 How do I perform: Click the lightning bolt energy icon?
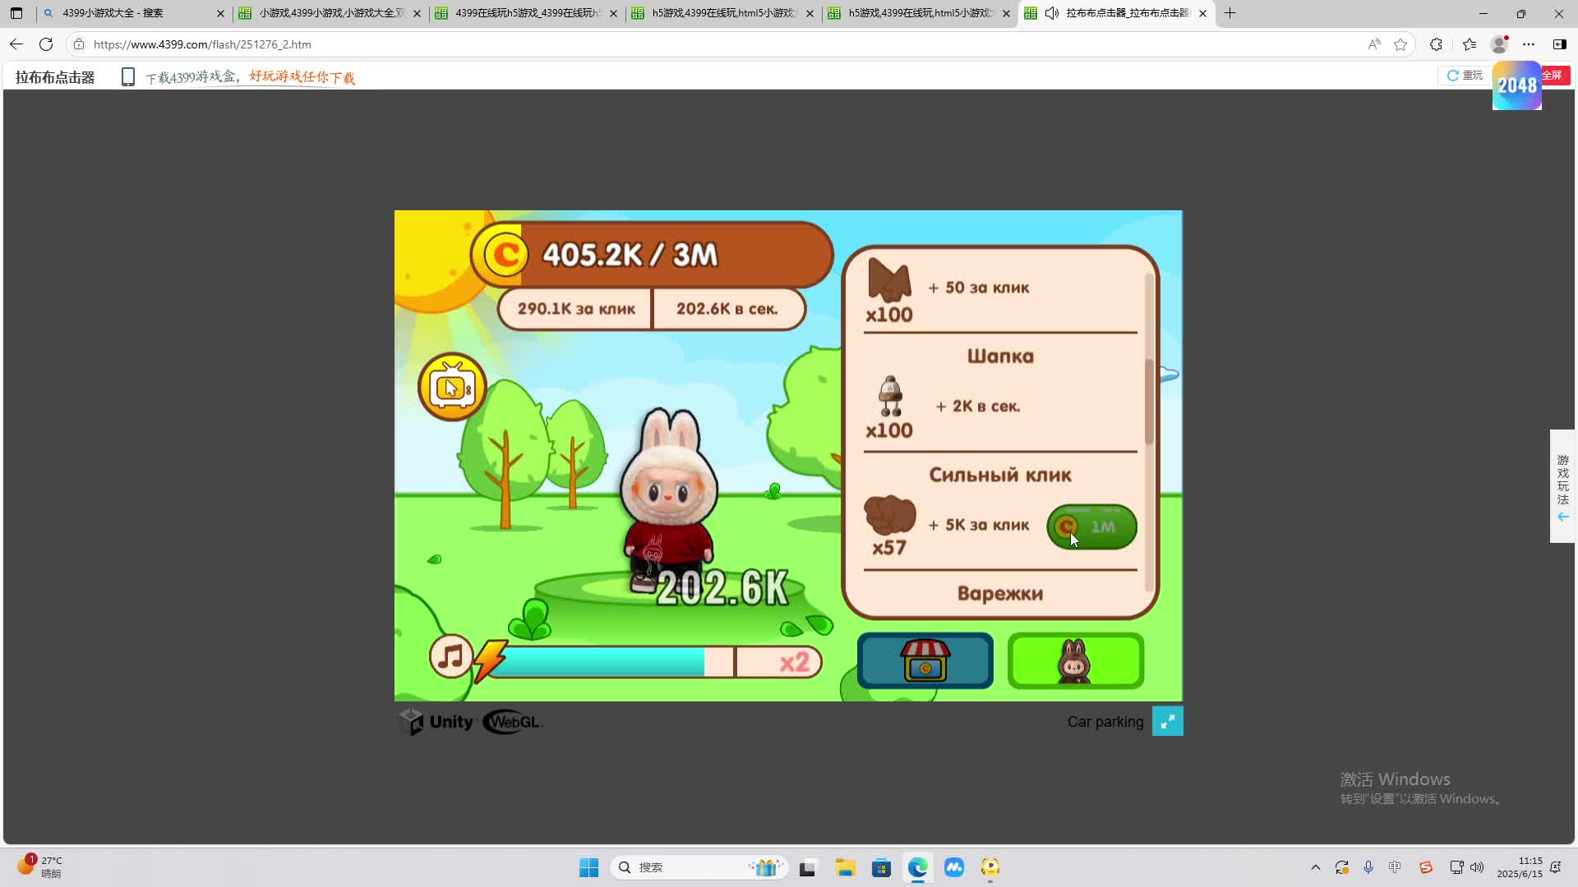coord(491,660)
